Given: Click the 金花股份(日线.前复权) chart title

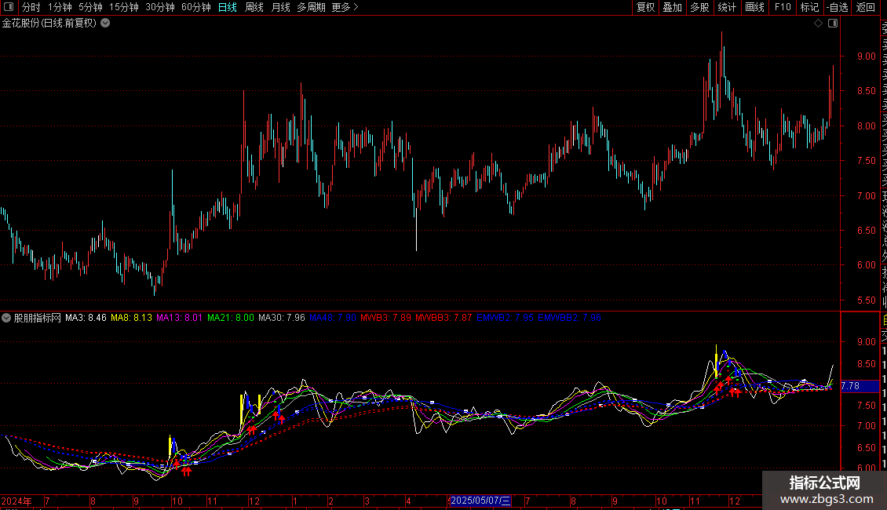Looking at the screenshot, I should pyautogui.click(x=49, y=24).
